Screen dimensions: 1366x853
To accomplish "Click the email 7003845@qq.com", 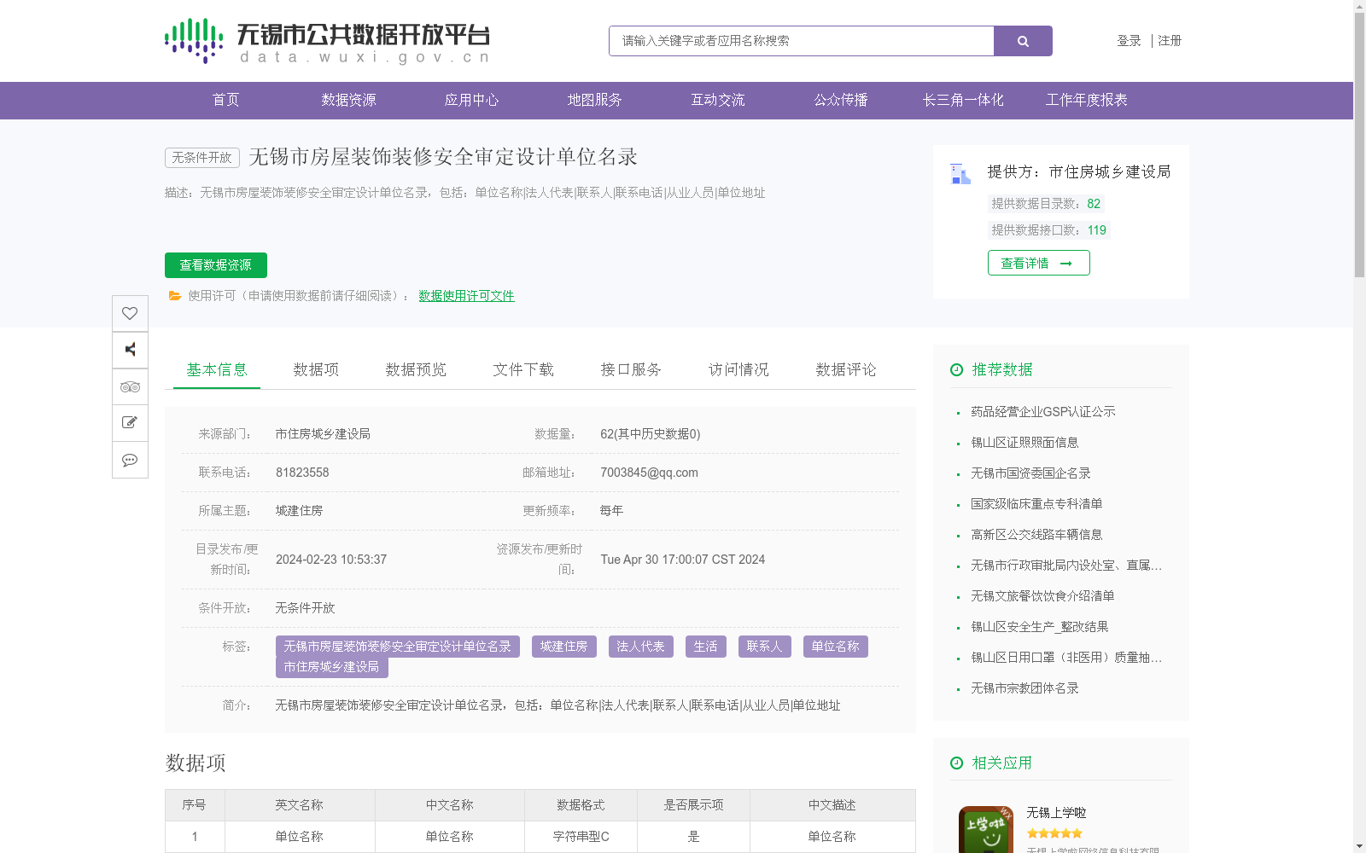I will [649, 473].
